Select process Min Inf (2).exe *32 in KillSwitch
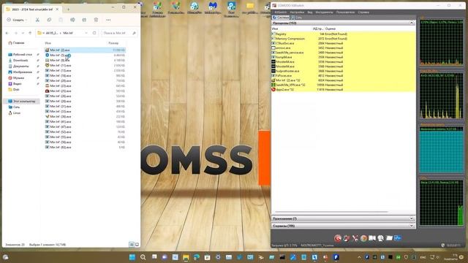This screenshot has height=263, width=468. [x=343, y=80]
